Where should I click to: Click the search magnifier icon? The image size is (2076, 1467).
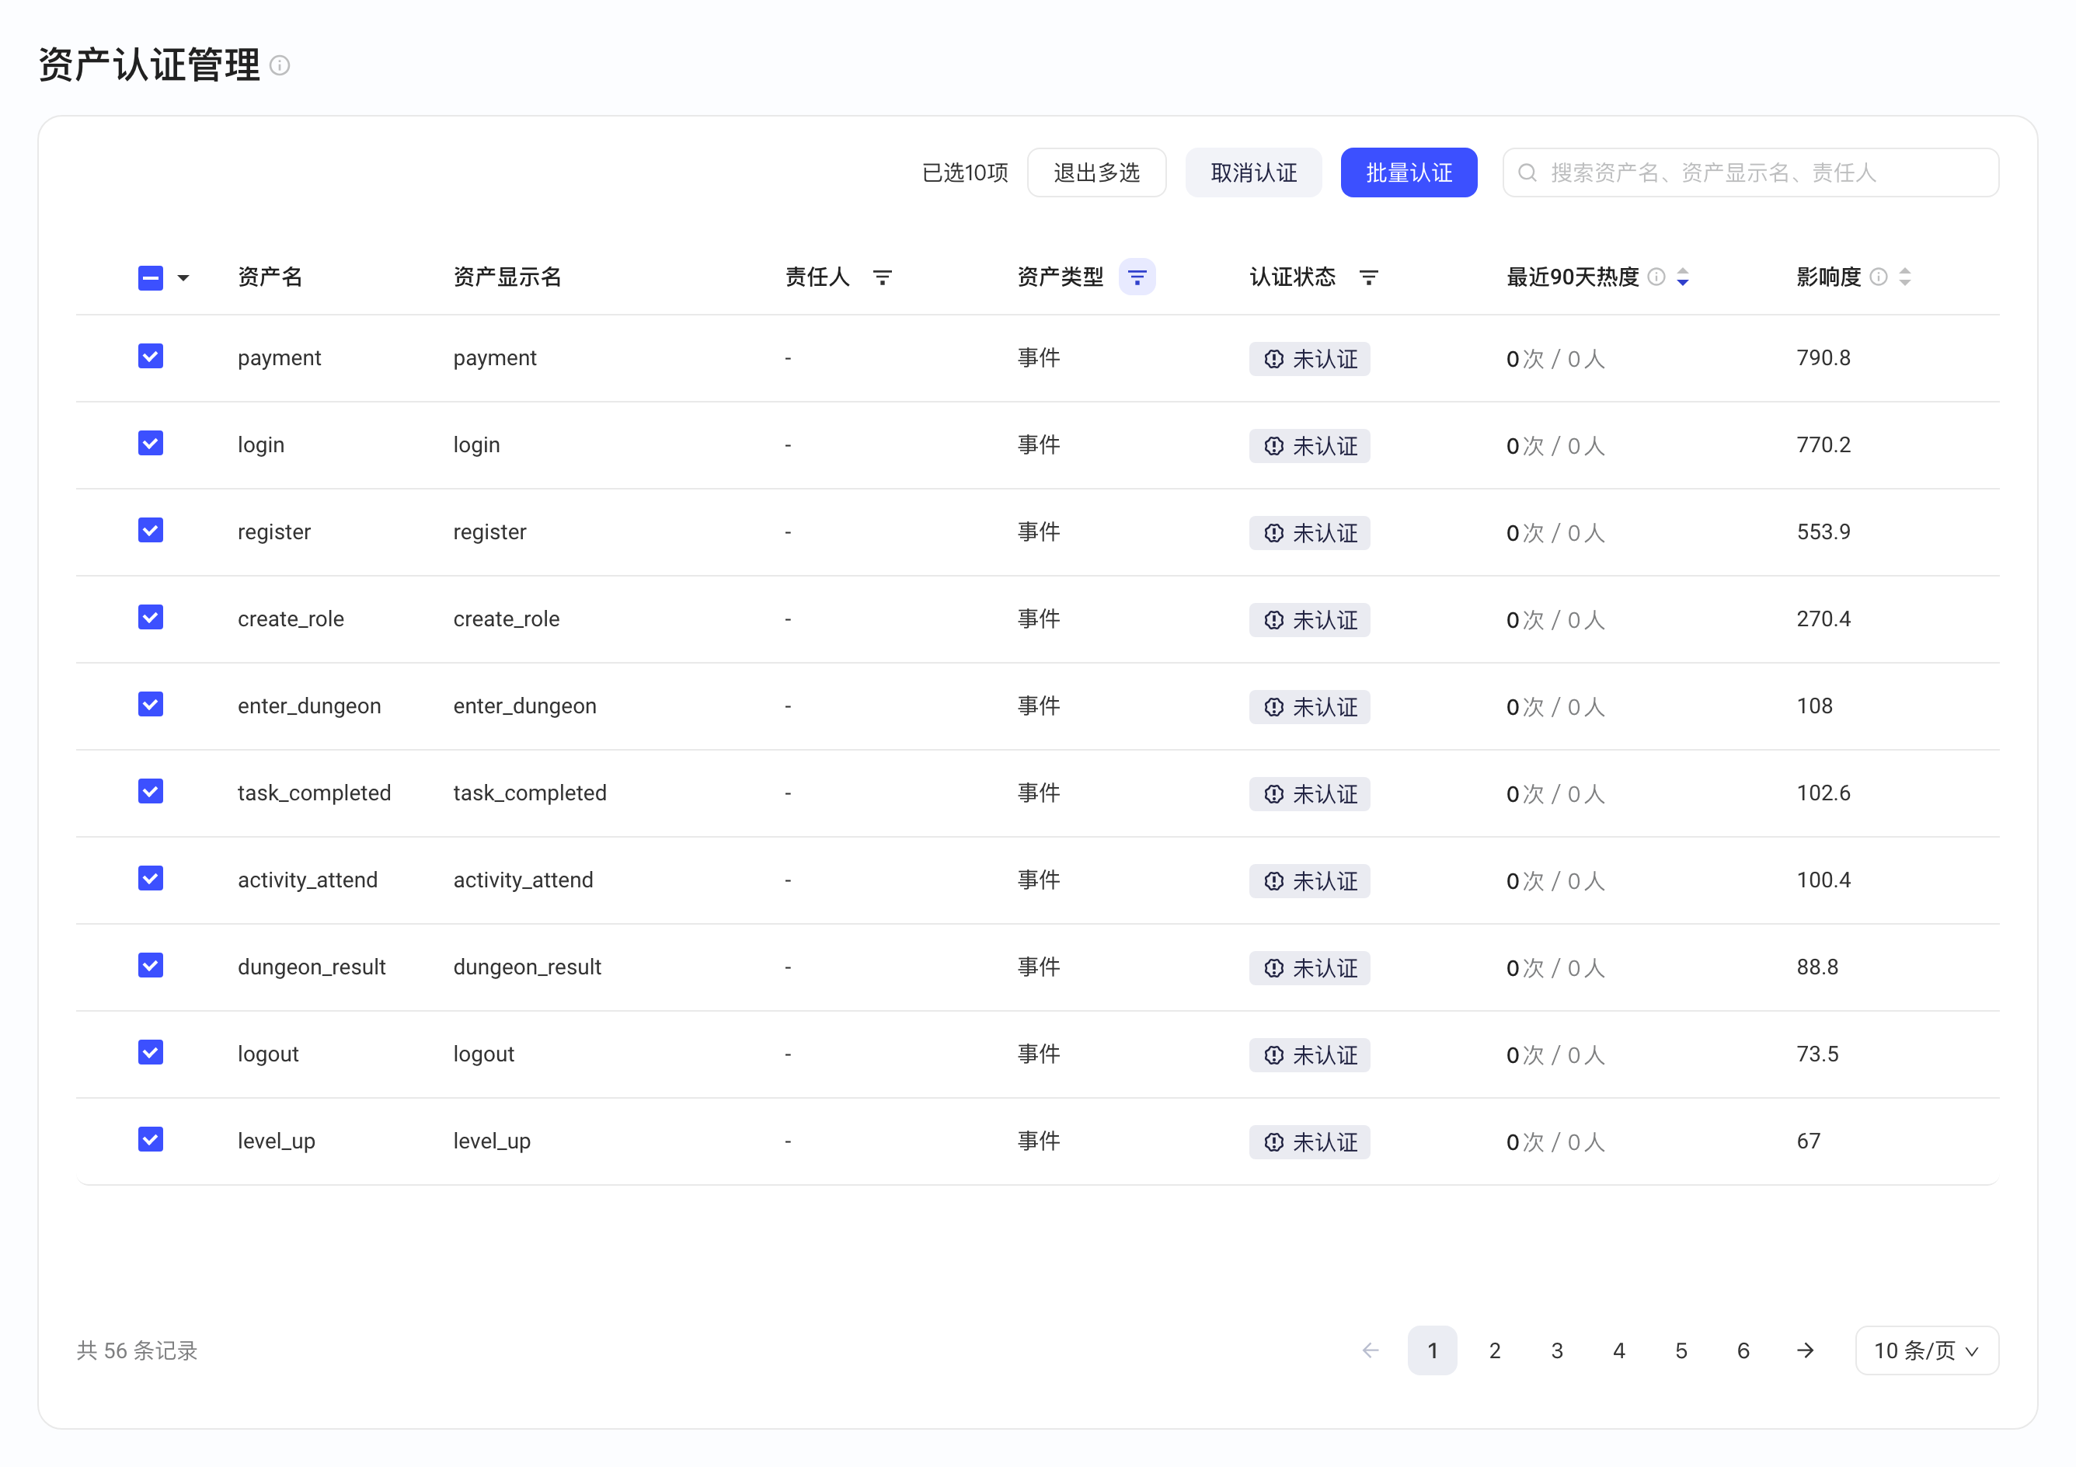[x=1527, y=172]
